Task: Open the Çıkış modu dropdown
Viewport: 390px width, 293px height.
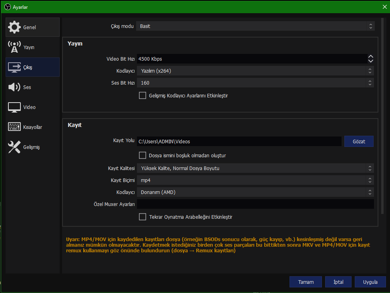Action: (x=255, y=26)
